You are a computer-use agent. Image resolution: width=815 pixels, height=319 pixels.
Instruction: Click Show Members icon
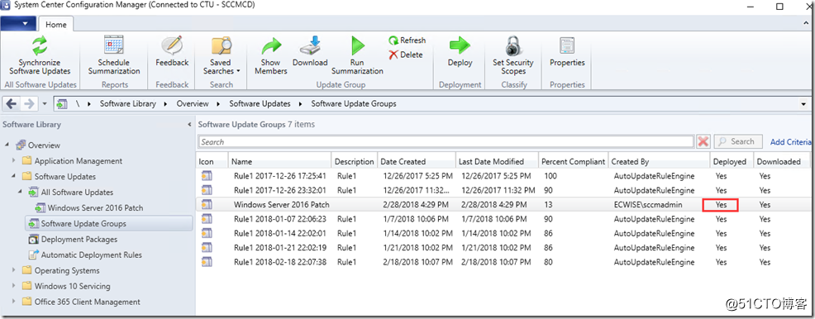pos(271,45)
